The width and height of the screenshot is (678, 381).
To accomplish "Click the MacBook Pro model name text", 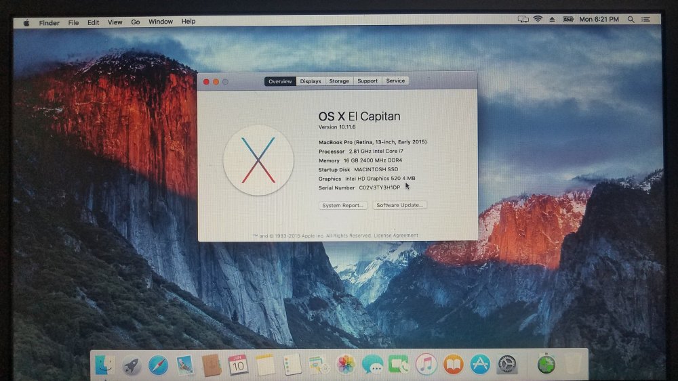I will [x=372, y=142].
